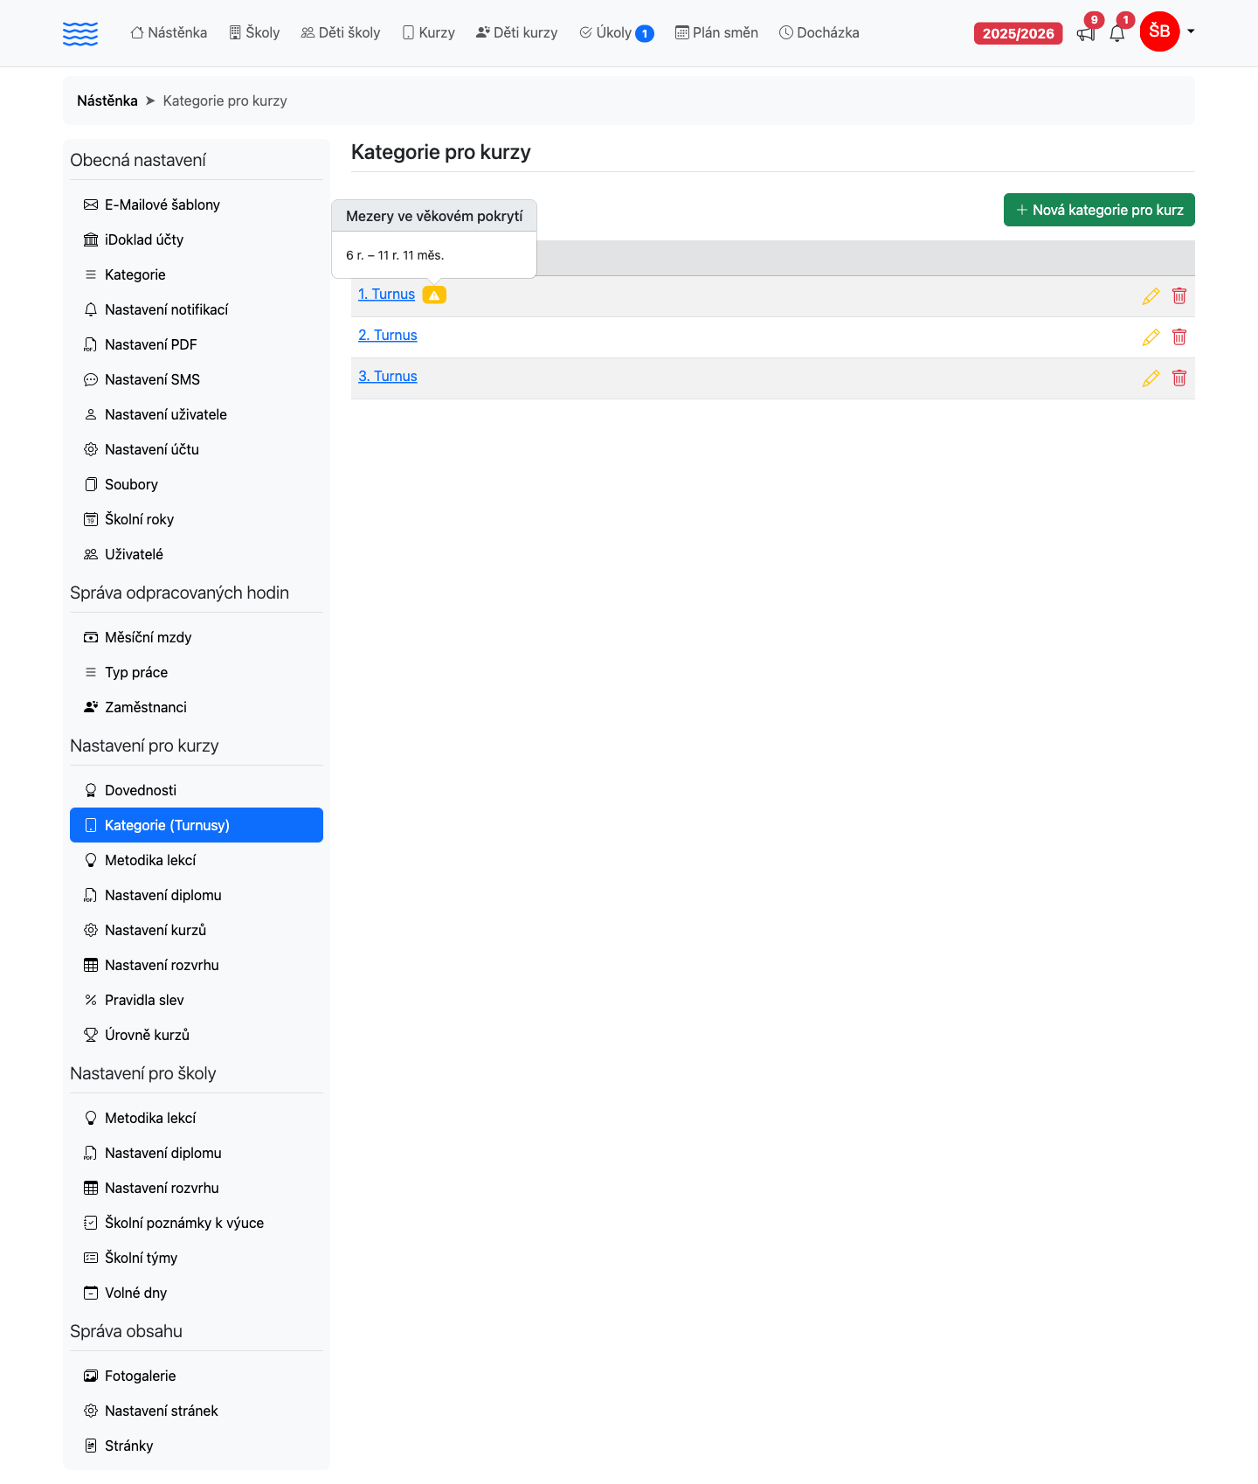Go to Plán směn in top navigation
This screenshot has height=1484, width=1258.
[x=716, y=33]
